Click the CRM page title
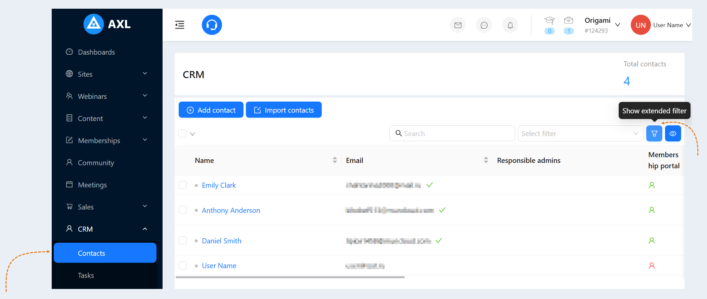 (x=193, y=74)
